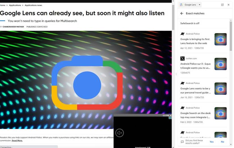Click the article page vertical scrollbar
The height and width of the screenshot is (148, 234).
click(173, 18)
